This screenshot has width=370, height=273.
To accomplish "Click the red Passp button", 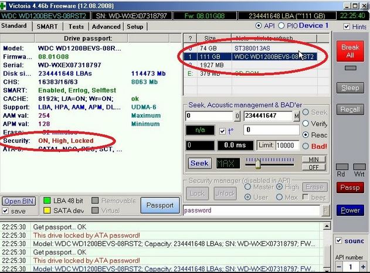I will 350,187.
